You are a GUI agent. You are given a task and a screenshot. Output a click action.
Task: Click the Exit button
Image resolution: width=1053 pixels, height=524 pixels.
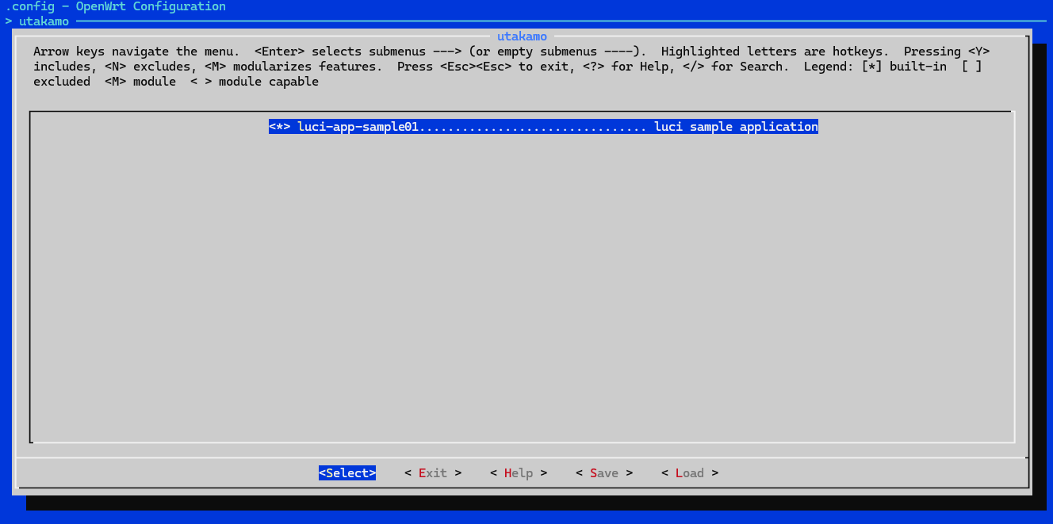coord(433,473)
